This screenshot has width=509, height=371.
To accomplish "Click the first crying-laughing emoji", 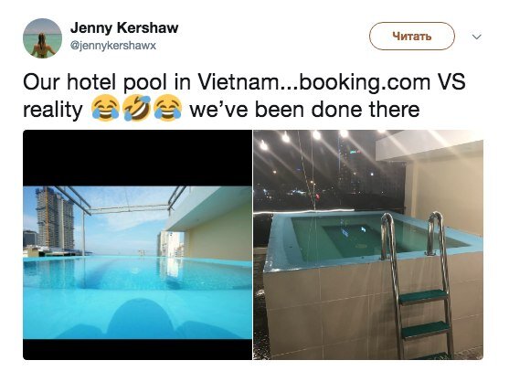I will (x=105, y=109).
